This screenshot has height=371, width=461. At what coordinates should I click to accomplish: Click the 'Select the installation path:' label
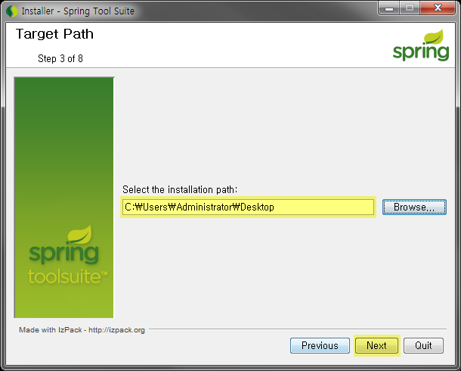(180, 189)
